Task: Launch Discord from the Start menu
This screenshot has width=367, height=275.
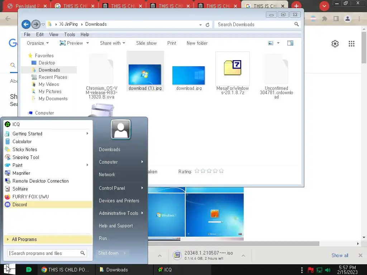Action: (x=48, y=204)
